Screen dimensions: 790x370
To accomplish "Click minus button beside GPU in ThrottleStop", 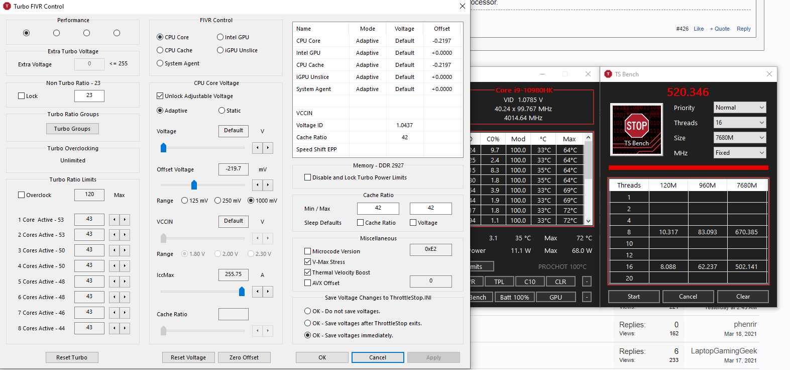I will pos(587,297).
